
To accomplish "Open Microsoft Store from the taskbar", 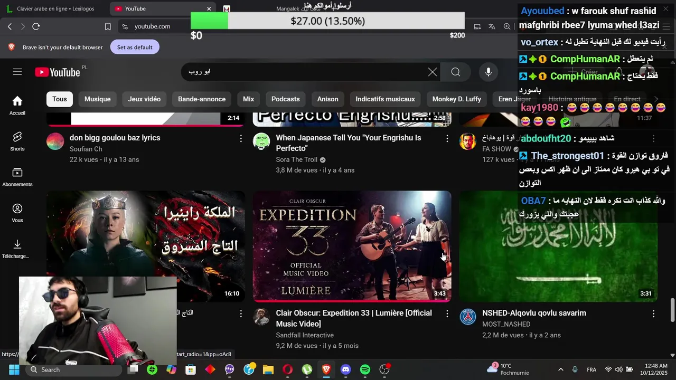I will (x=191, y=369).
